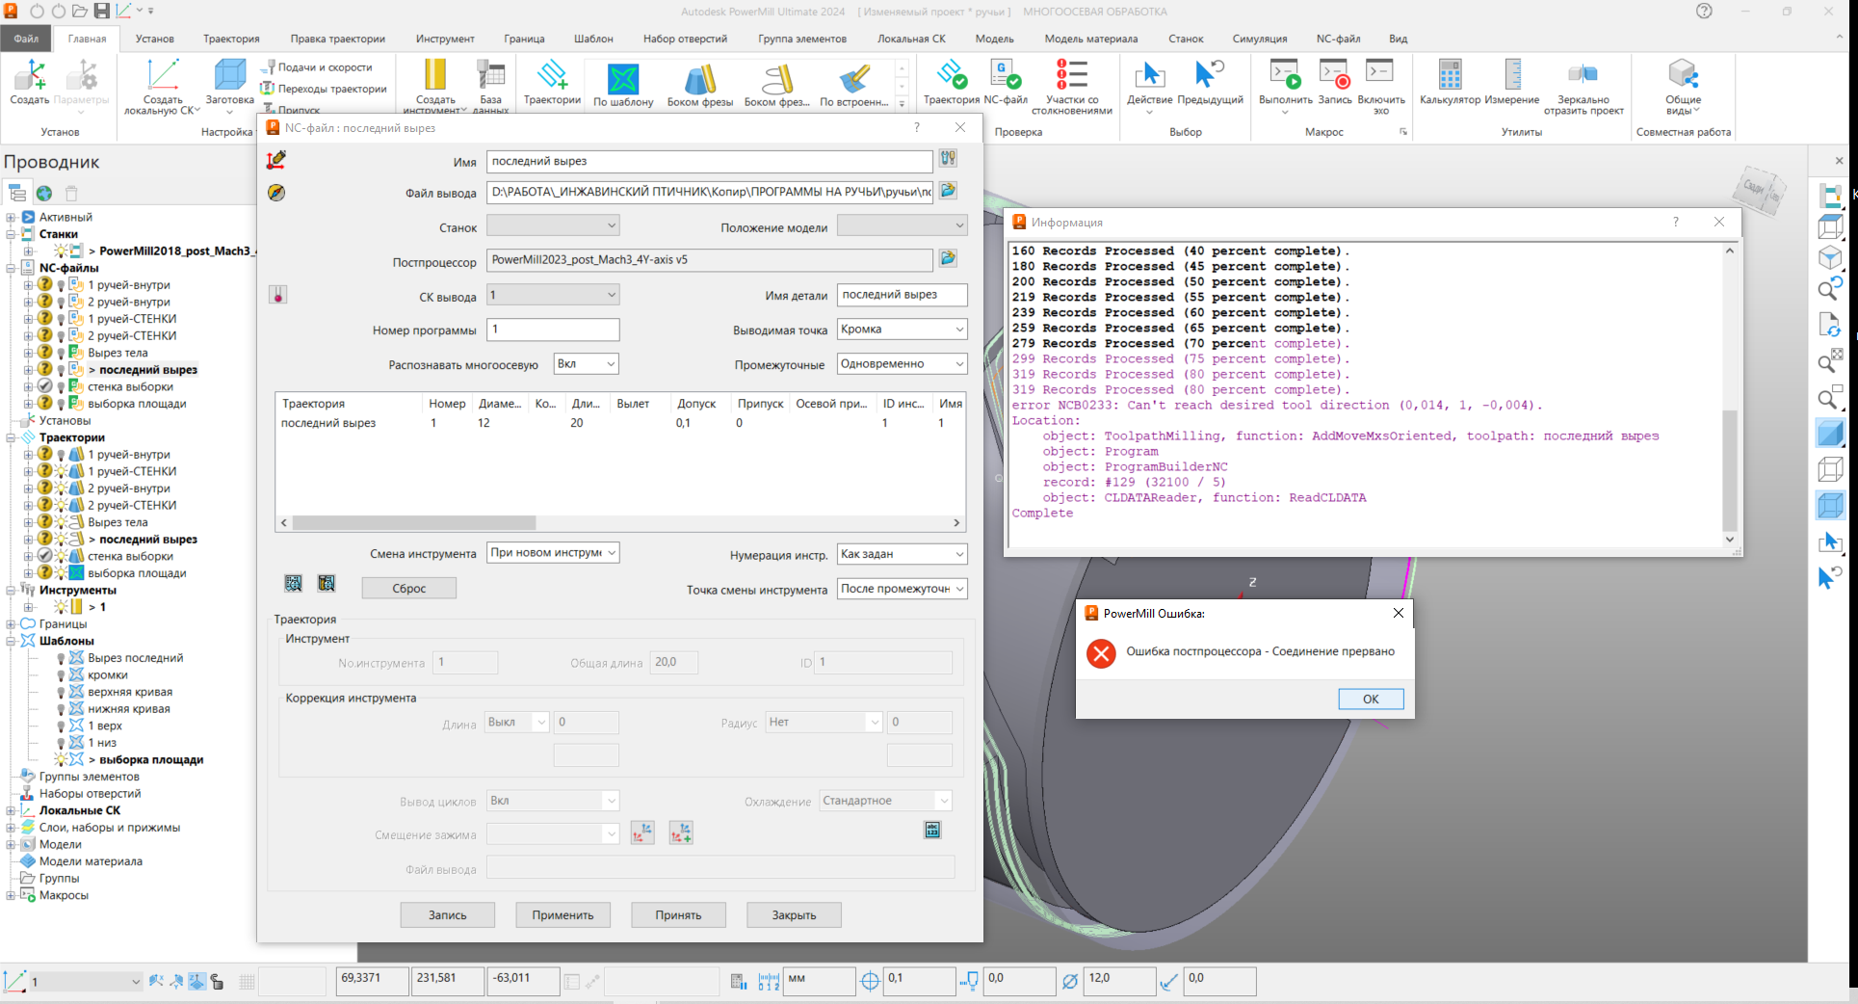Switch to the Станок ribbon tab

(x=1186, y=39)
